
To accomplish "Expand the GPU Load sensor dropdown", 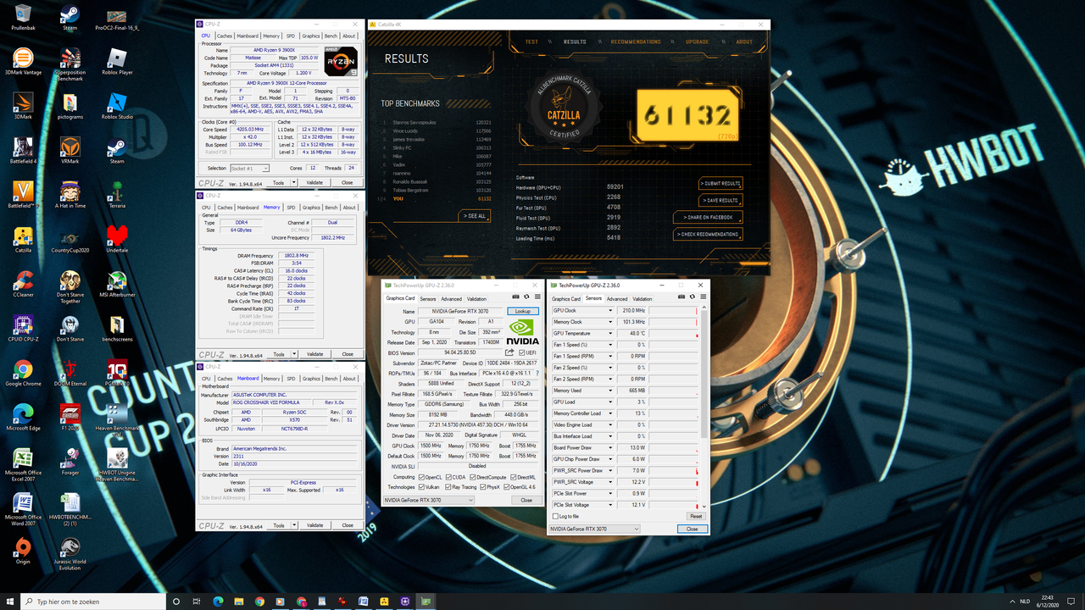I will point(610,402).
